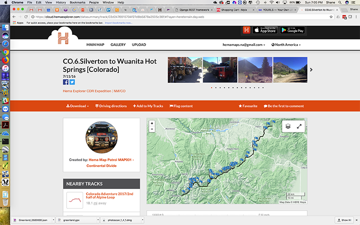Reload the page in Chrome
Viewport: 360px width, 225px height.
(26, 17)
